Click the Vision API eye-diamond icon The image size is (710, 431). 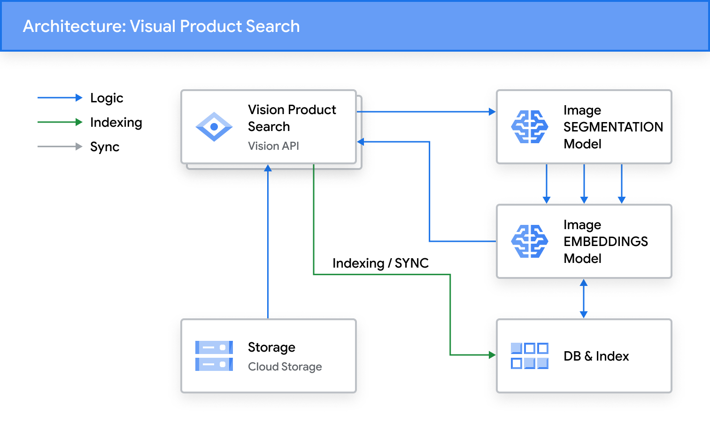[214, 127]
